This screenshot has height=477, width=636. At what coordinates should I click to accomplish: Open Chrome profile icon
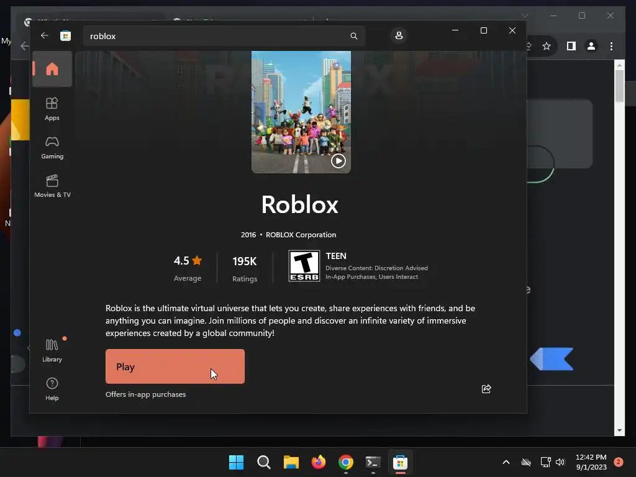[x=591, y=46]
